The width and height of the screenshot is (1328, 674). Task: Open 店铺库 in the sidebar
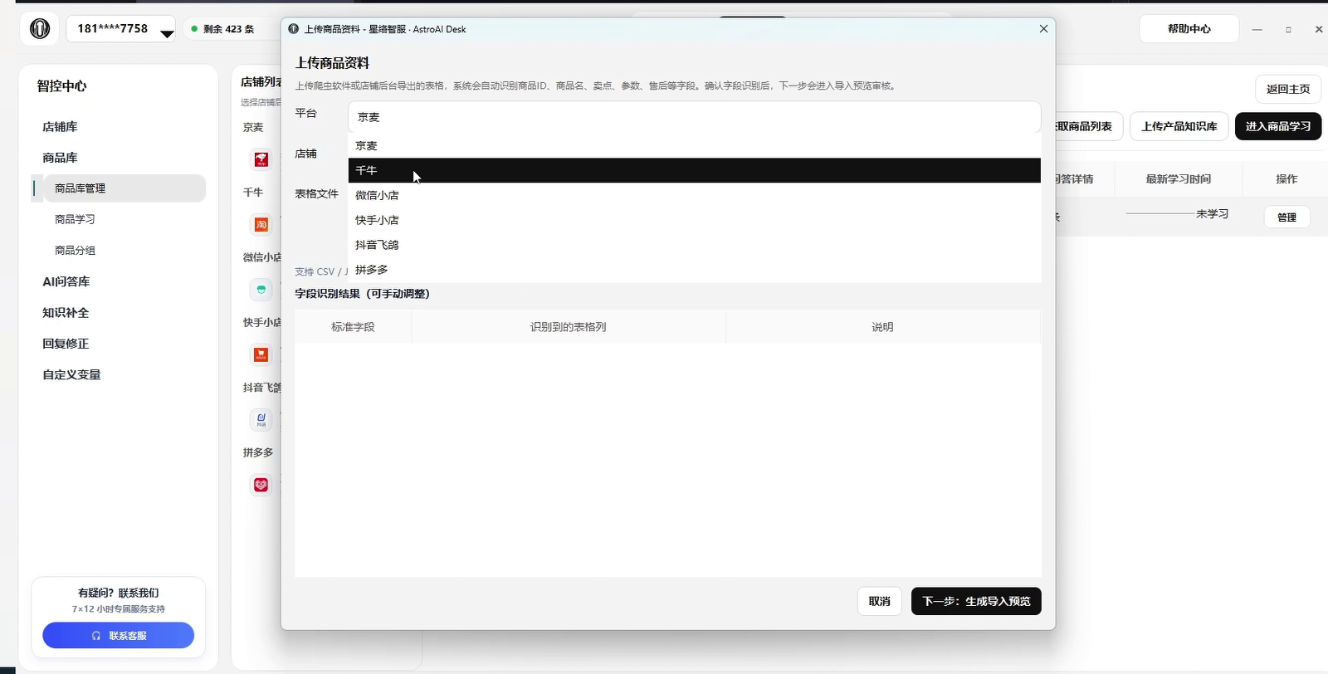pos(60,127)
